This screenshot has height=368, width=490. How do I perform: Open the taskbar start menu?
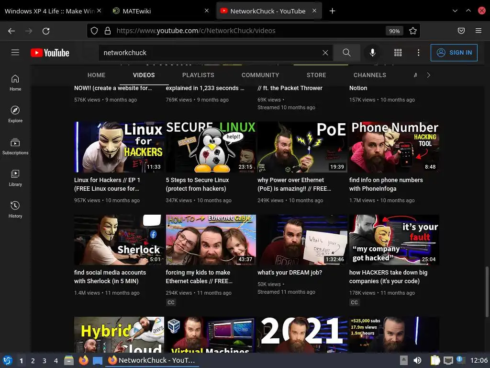tap(8, 360)
